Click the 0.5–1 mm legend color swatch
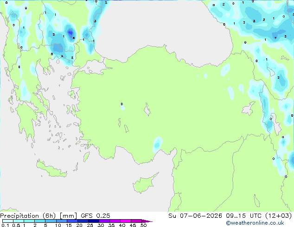Image resolution: width=294 pixels, height=227 pixels. (x=19, y=221)
